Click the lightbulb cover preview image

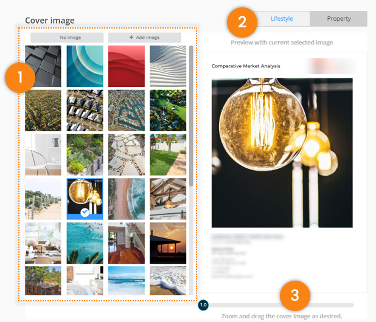(282, 152)
